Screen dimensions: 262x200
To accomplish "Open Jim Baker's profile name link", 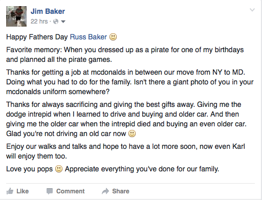I will pyautogui.click(x=48, y=11).
